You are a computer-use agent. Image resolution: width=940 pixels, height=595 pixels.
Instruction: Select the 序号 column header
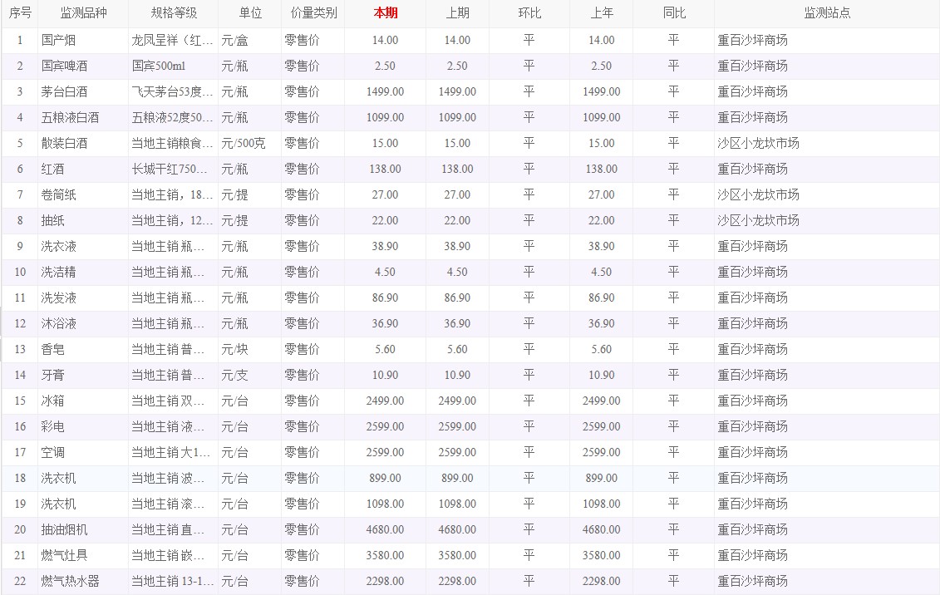pos(20,13)
